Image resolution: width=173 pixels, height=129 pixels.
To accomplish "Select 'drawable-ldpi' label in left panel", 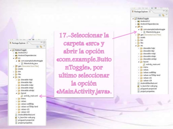I will click(27, 82).
